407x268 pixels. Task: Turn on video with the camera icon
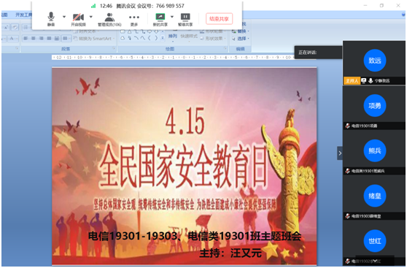78,19
